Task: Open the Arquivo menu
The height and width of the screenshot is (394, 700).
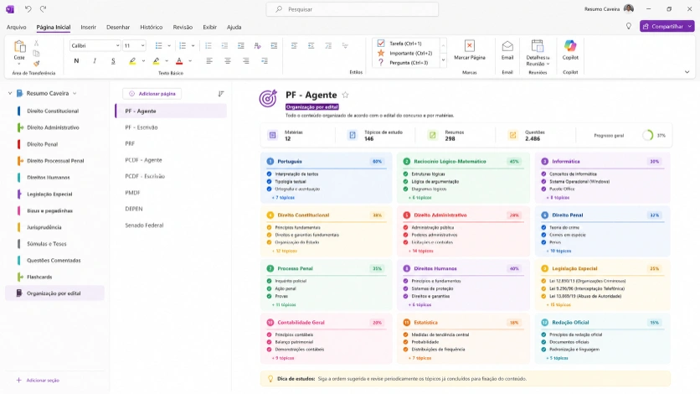Action: [x=17, y=28]
